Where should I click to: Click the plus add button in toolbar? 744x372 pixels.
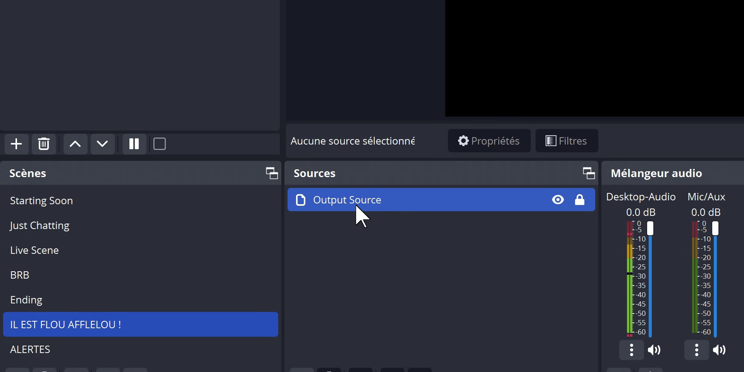(16, 144)
